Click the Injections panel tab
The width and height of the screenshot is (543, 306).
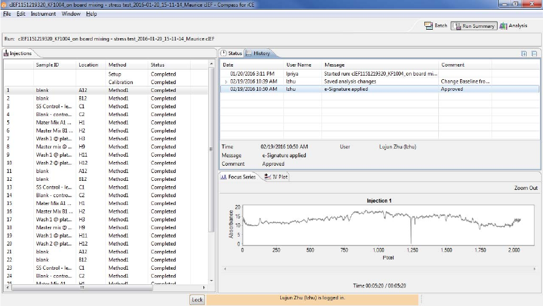click(18, 53)
